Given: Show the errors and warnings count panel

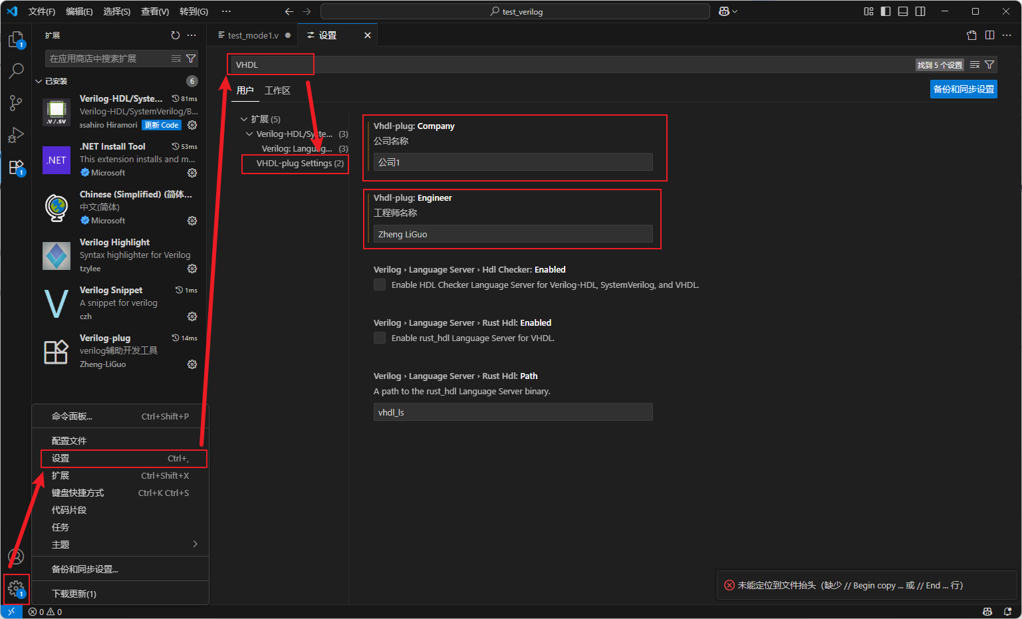Looking at the screenshot, I should [45, 612].
